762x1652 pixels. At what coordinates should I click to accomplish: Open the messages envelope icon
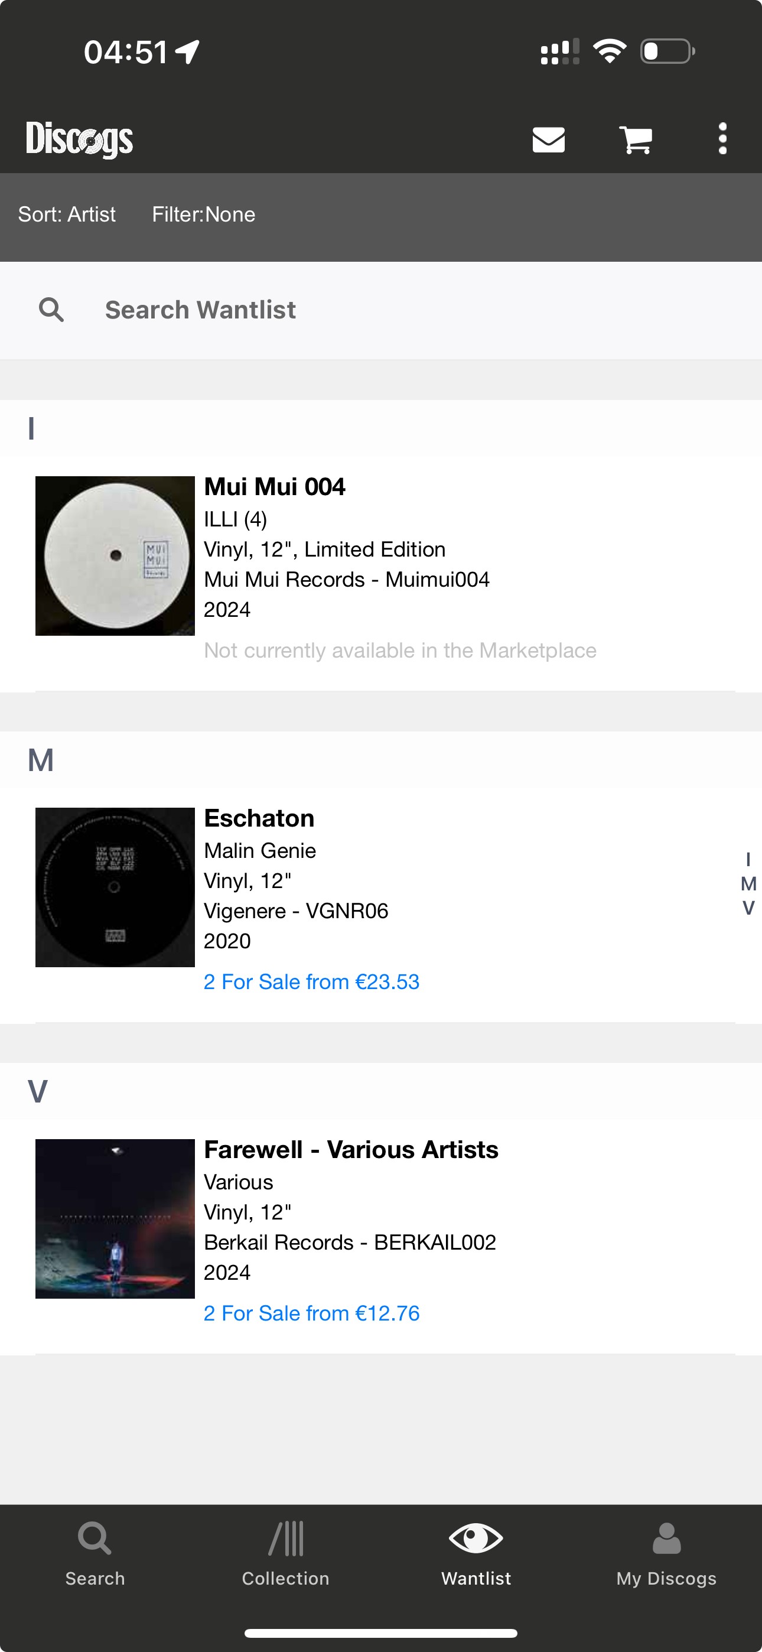[x=548, y=139]
